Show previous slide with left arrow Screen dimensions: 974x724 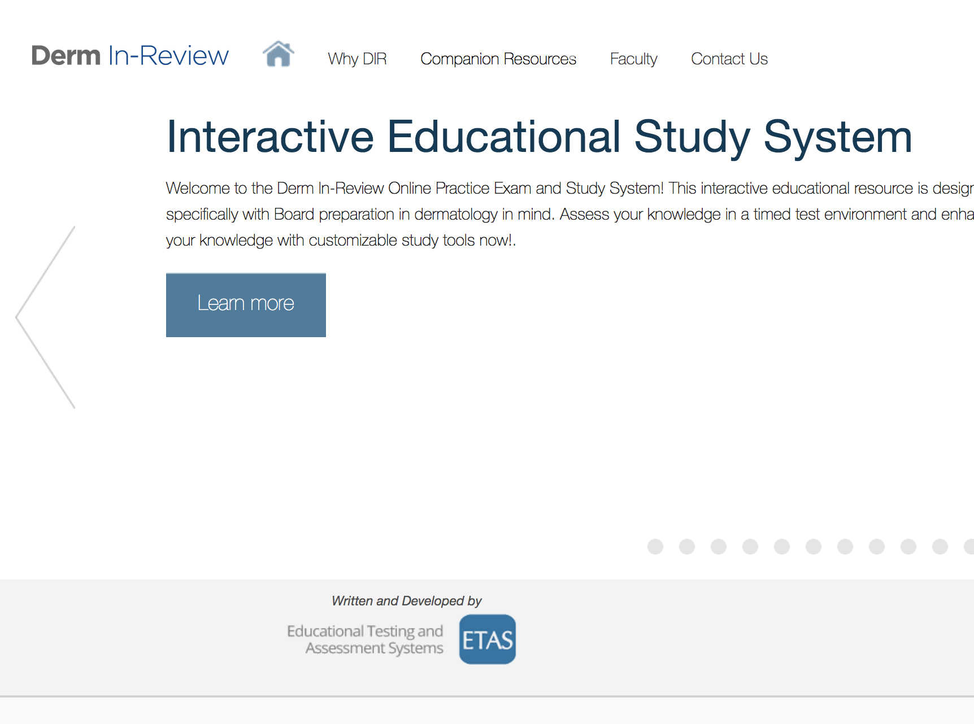coord(45,317)
